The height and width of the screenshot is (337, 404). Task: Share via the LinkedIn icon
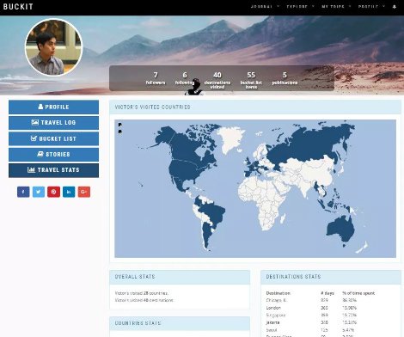coord(69,192)
